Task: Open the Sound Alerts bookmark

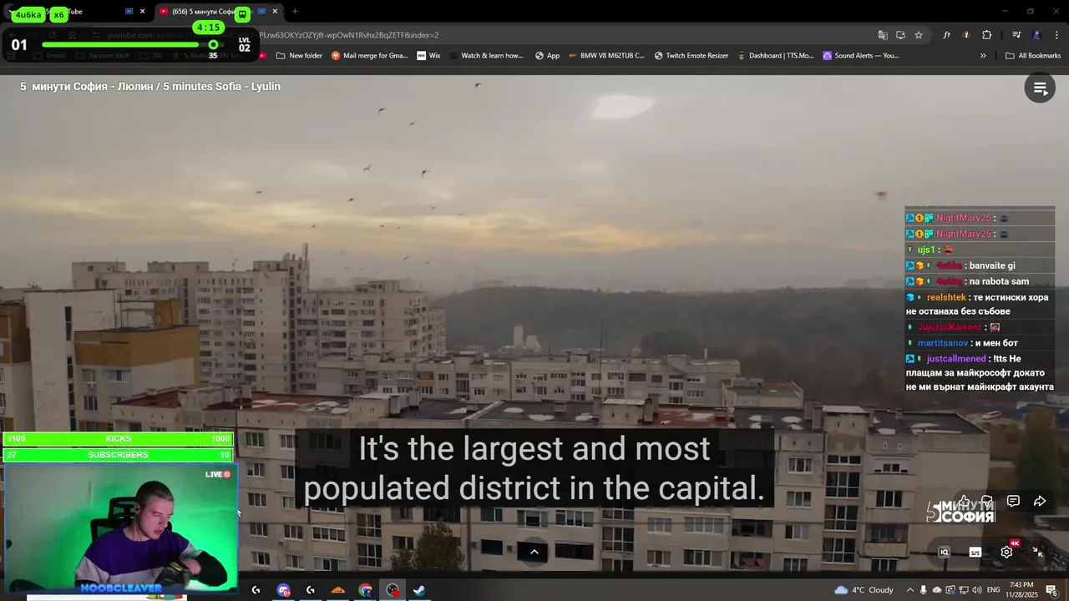Action: click(x=860, y=56)
